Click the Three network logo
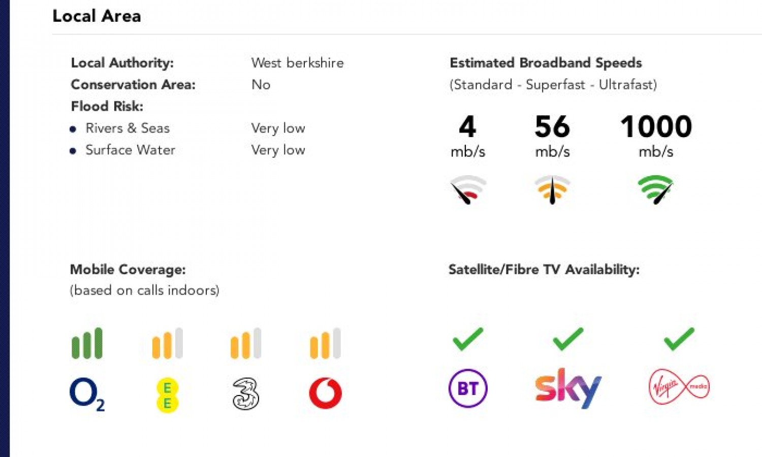The width and height of the screenshot is (762, 457). click(x=246, y=394)
